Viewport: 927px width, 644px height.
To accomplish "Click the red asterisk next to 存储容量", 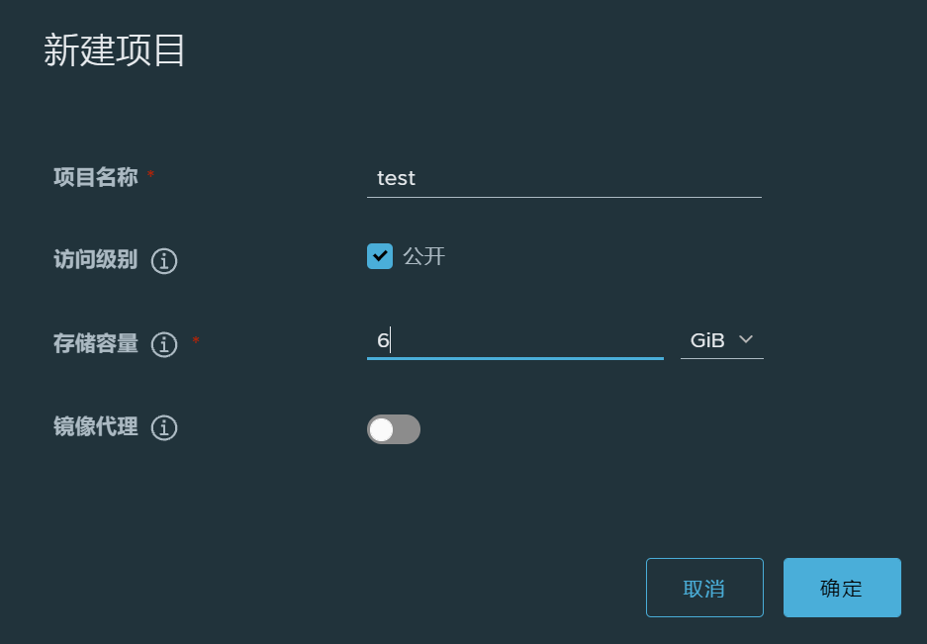I will click(x=196, y=341).
